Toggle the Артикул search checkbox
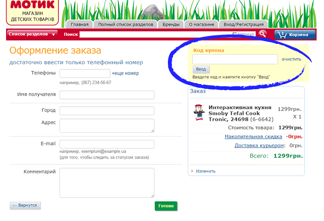 [x=235, y=34]
